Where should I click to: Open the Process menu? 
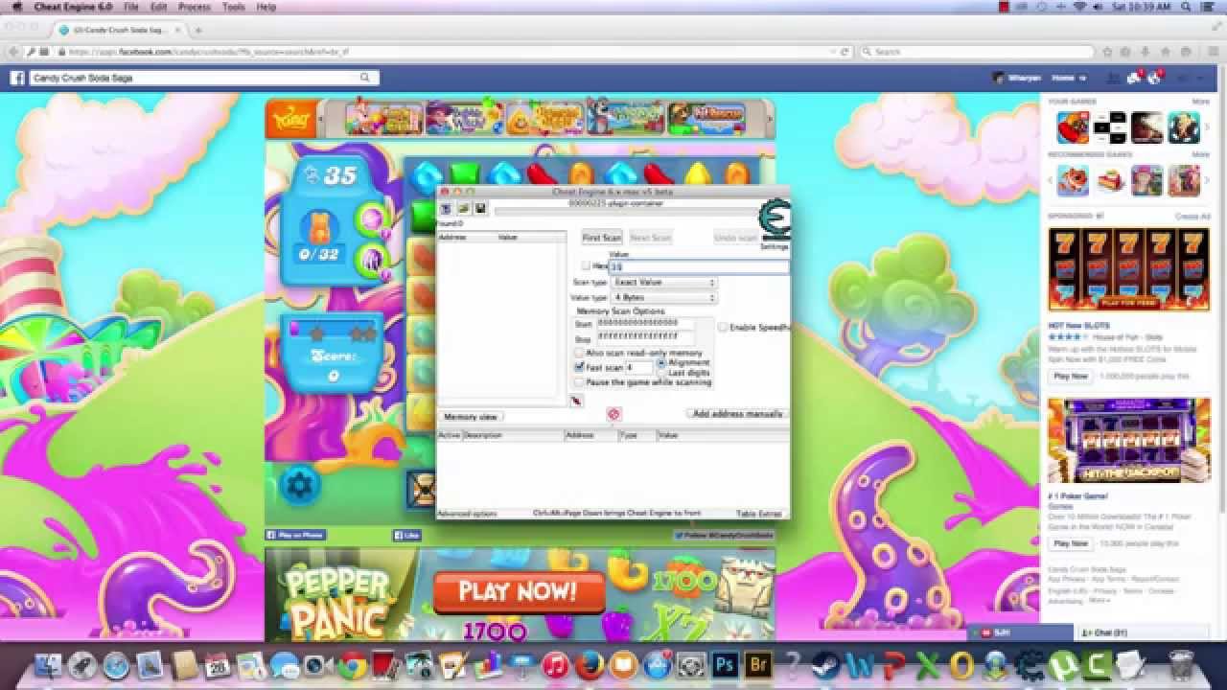195,7
